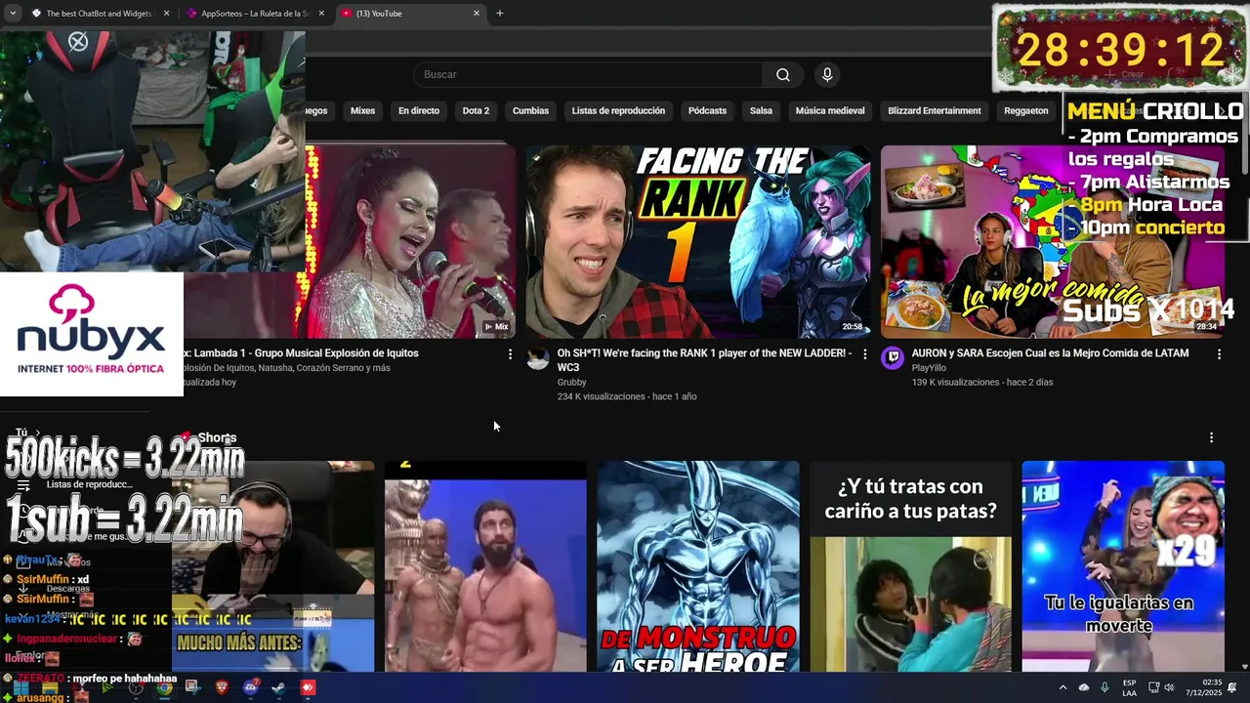Select the En directo filter chip
The width and height of the screenshot is (1250, 703).
click(x=419, y=111)
